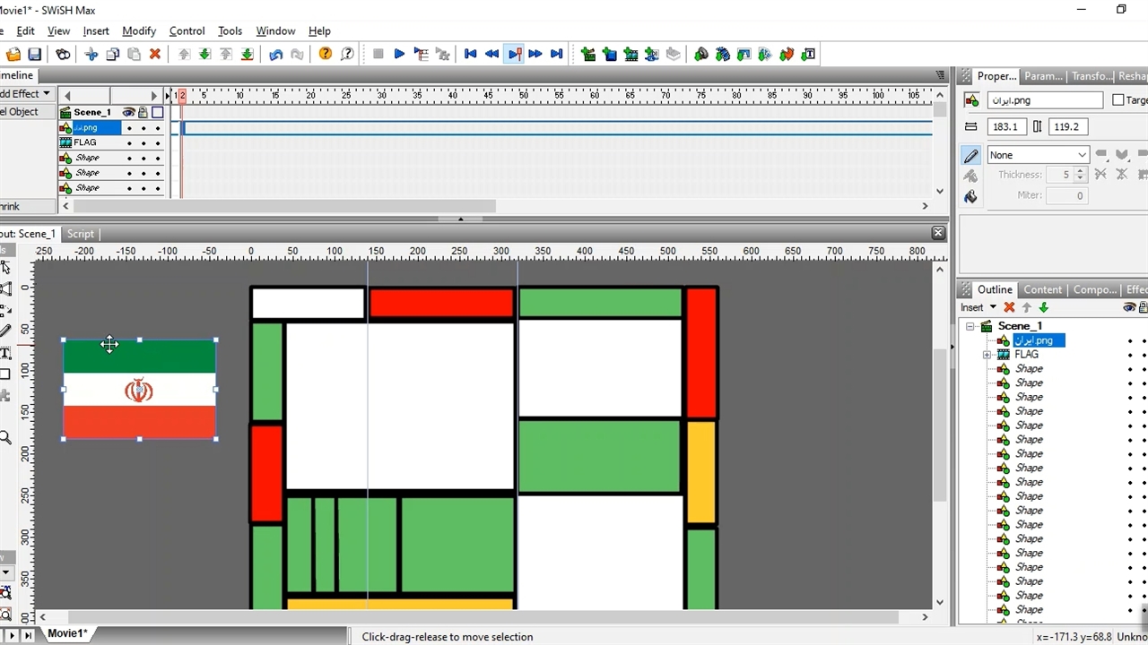Expand the FLAG node in Outline
1148x645 pixels.
(x=987, y=355)
